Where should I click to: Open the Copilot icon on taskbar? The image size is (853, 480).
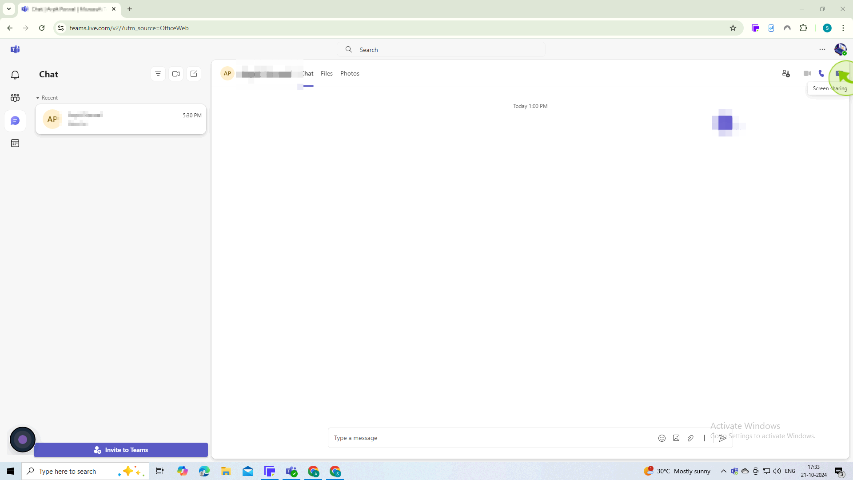click(183, 471)
